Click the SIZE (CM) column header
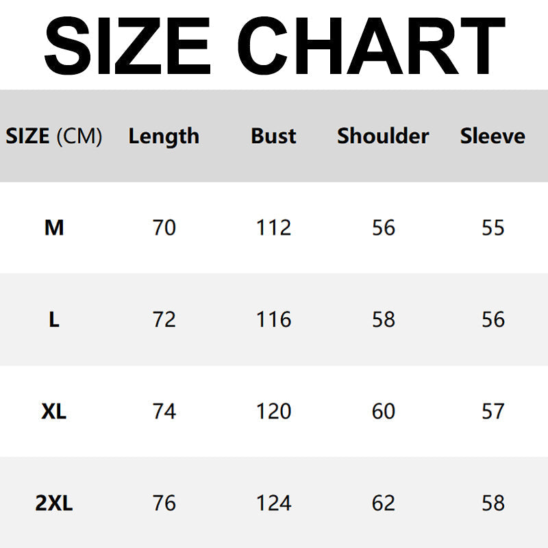Screen dimensions: 548x548 coord(54,136)
